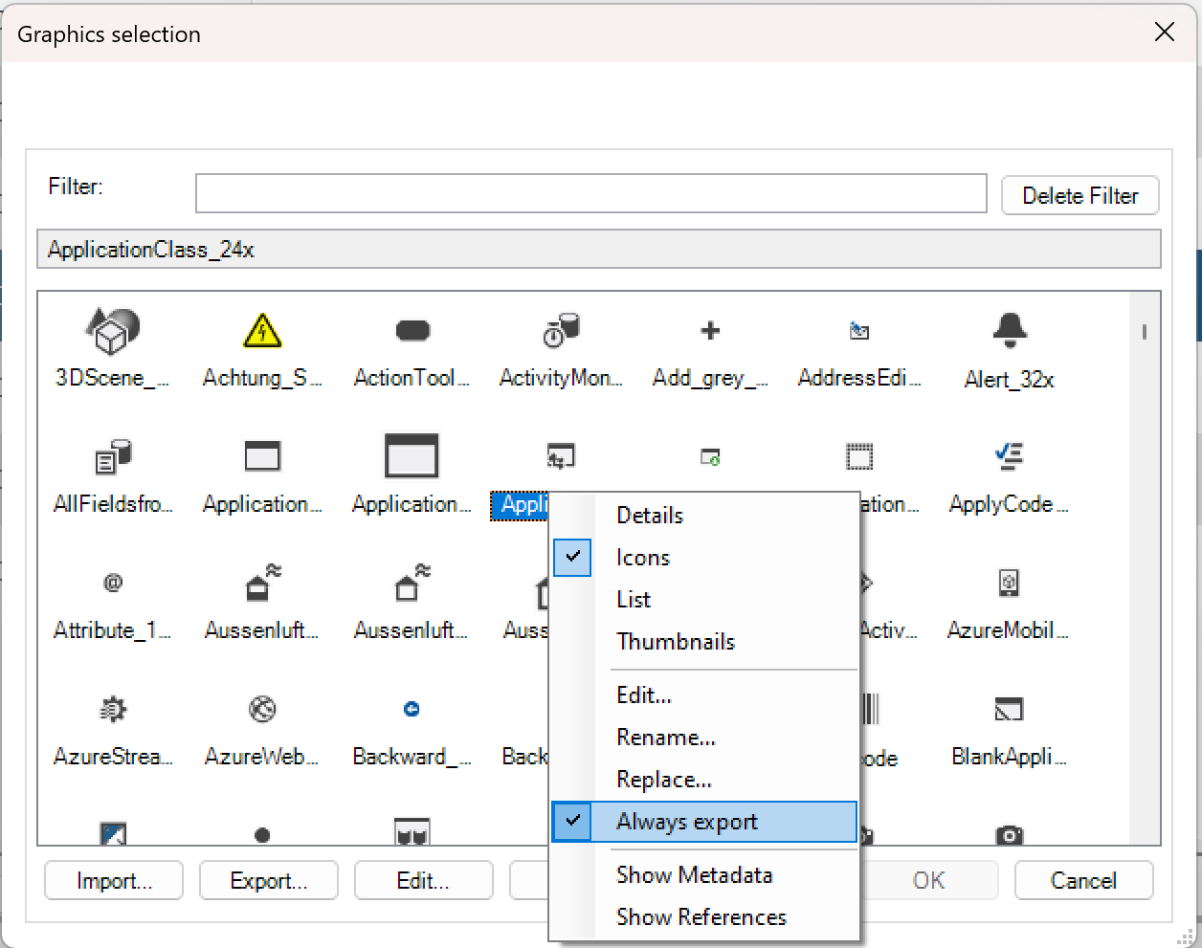The height and width of the screenshot is (948, 1202).
Task: Select the AddressEdi graphic
Action: 859,331
